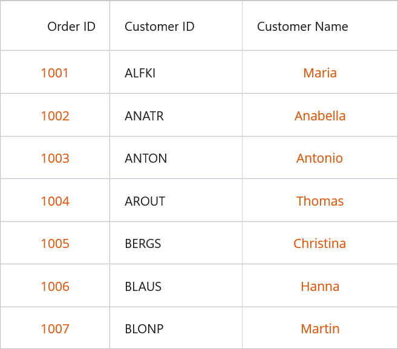Select order ID cell 1005
398x349 pixels.
(55, 244)
